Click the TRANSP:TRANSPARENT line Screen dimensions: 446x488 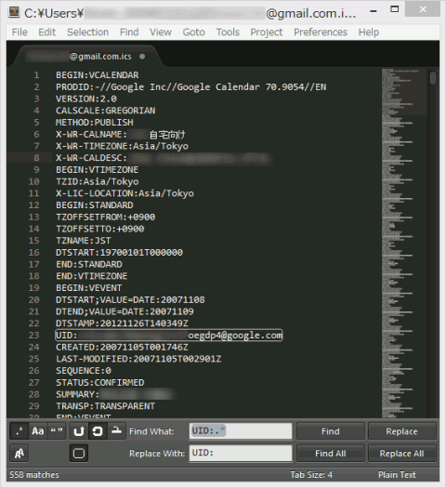pyautogui.click(x=105, y=406)
